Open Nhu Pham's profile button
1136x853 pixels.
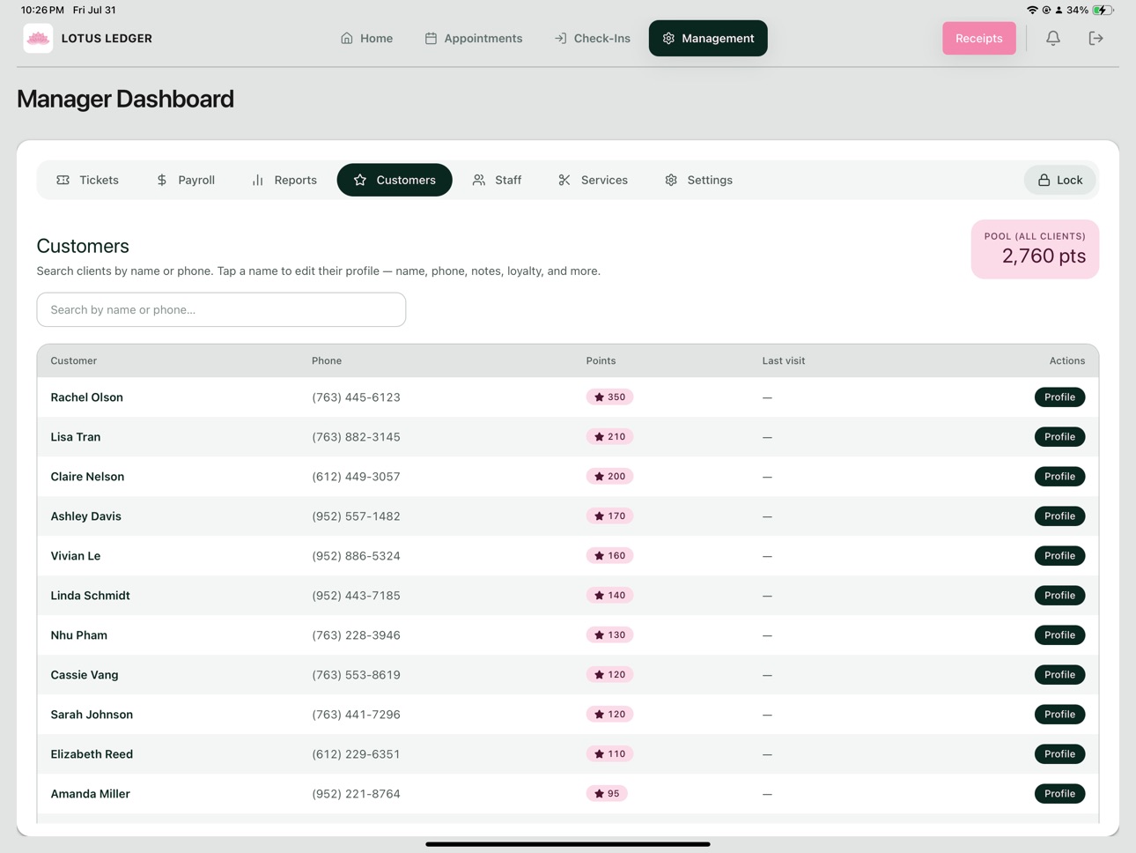1059,635
